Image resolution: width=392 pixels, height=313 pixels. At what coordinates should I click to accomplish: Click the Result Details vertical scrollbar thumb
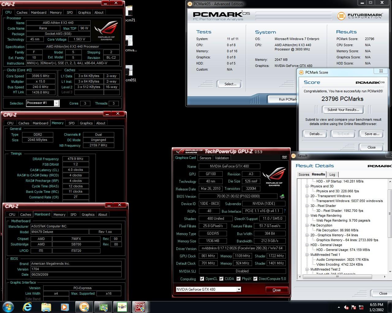(x=390, y=213)
